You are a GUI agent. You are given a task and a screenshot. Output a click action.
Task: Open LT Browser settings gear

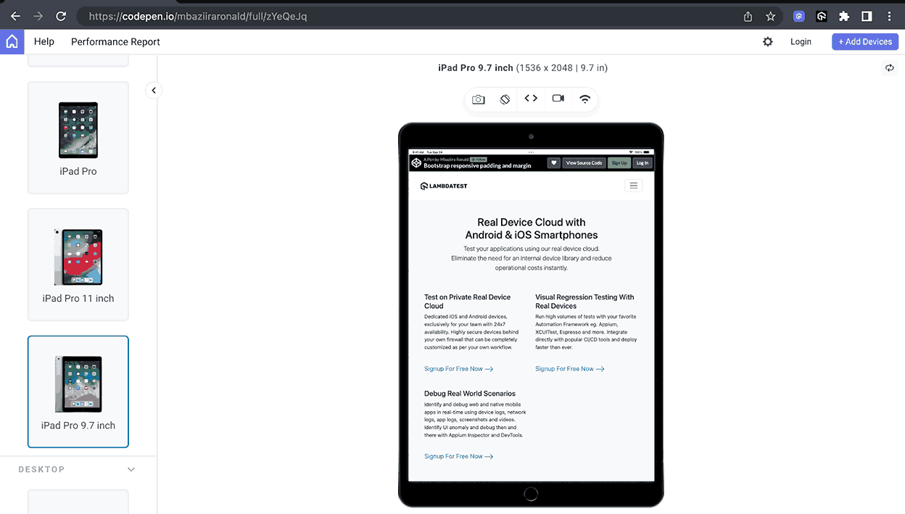768,41
